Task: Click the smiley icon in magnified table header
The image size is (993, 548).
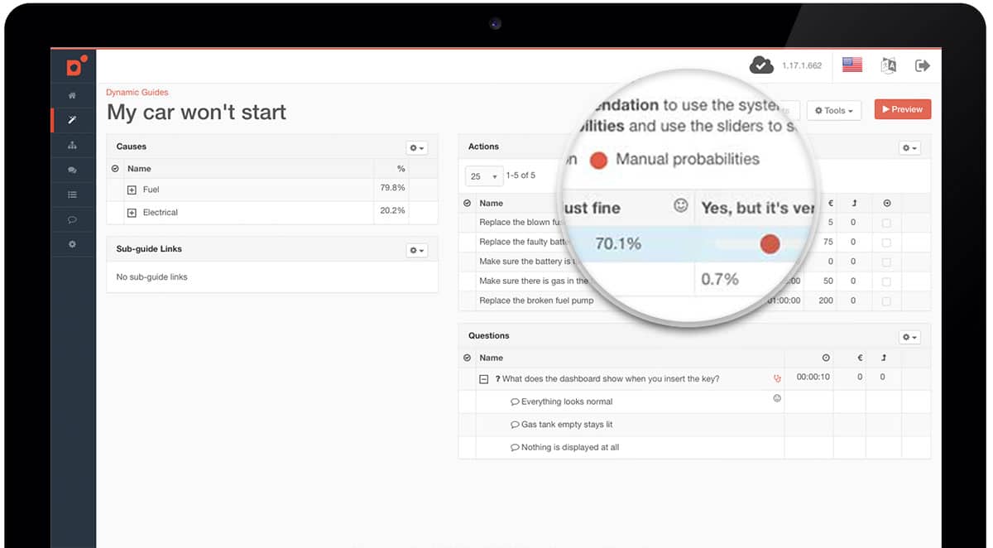Action: pyautogui.click(x=681, y=206)
